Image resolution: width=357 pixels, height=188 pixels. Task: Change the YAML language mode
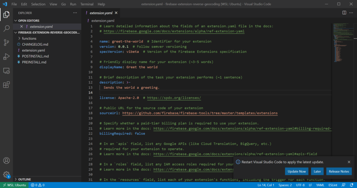click(320, 185)
